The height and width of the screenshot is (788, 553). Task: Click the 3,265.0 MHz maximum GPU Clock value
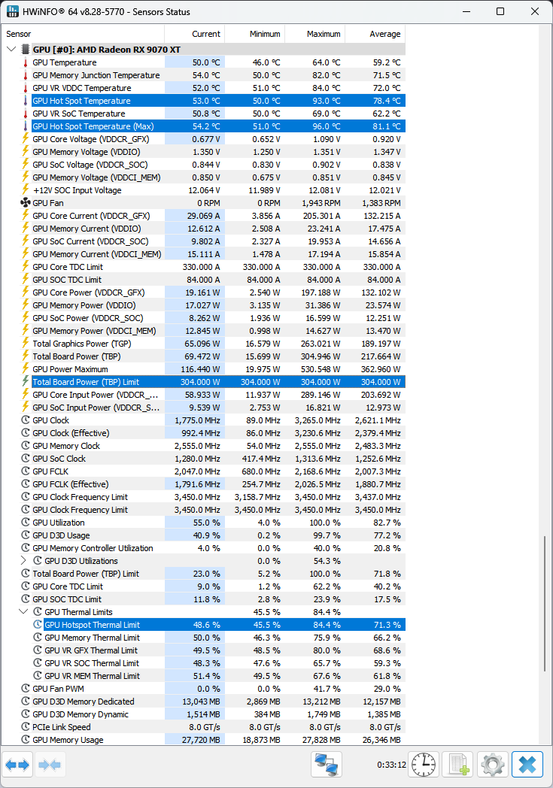point(318,420)
